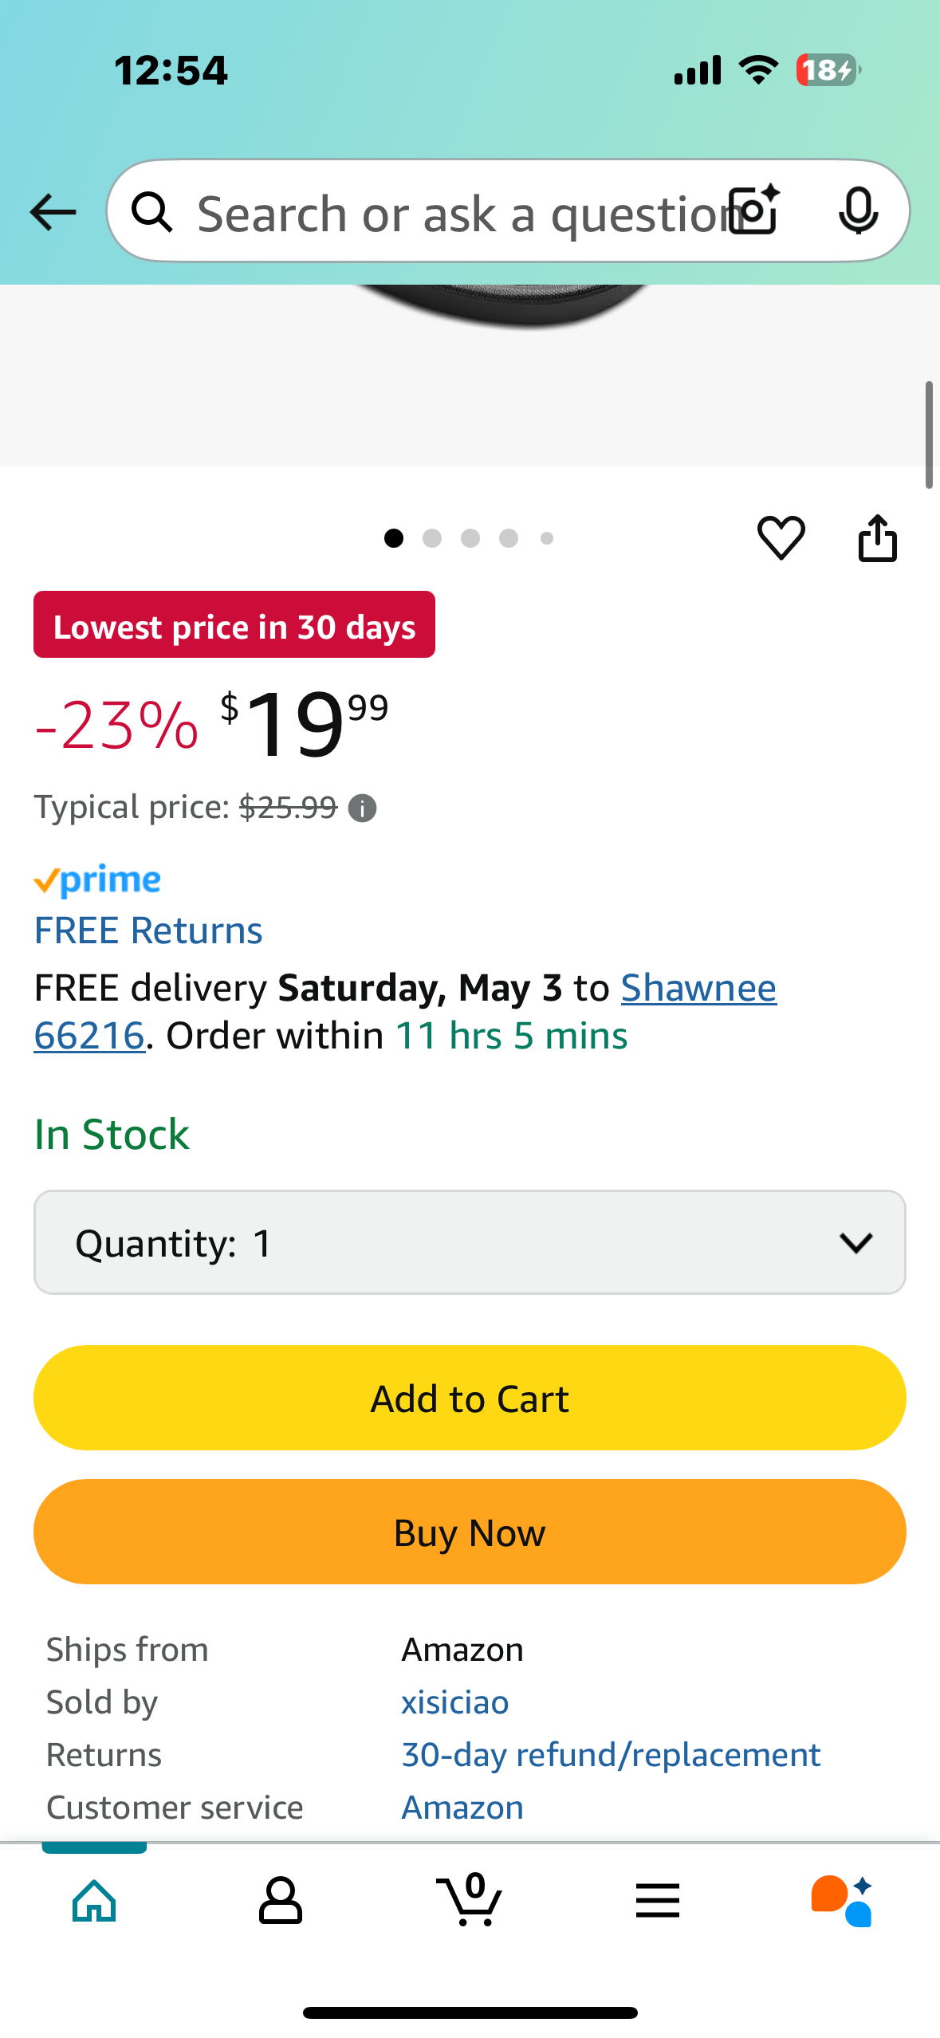Open the Rufus AI assistant icon
940x2038 pixels.
tap(841, 1901)
